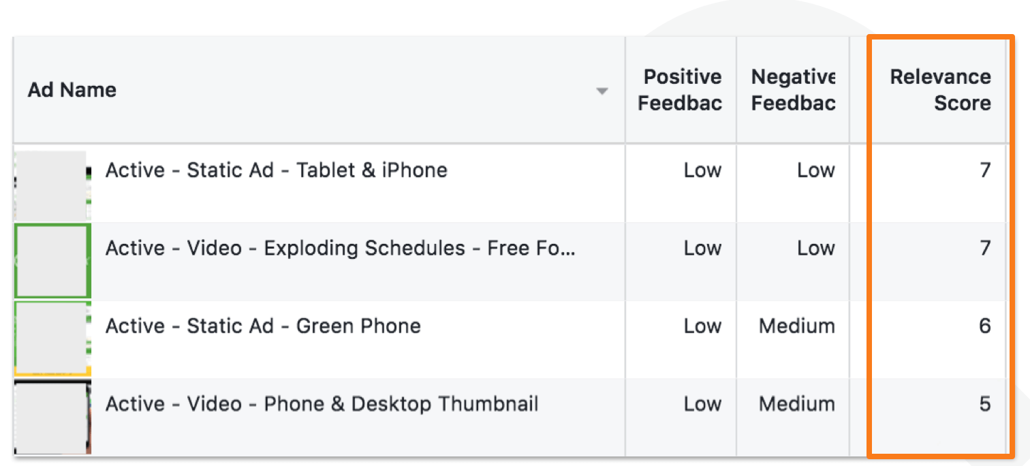Click relevance score 7 for Tablet & iPhone ad
The image size is (1030, 466).
(x=985, y=170)
